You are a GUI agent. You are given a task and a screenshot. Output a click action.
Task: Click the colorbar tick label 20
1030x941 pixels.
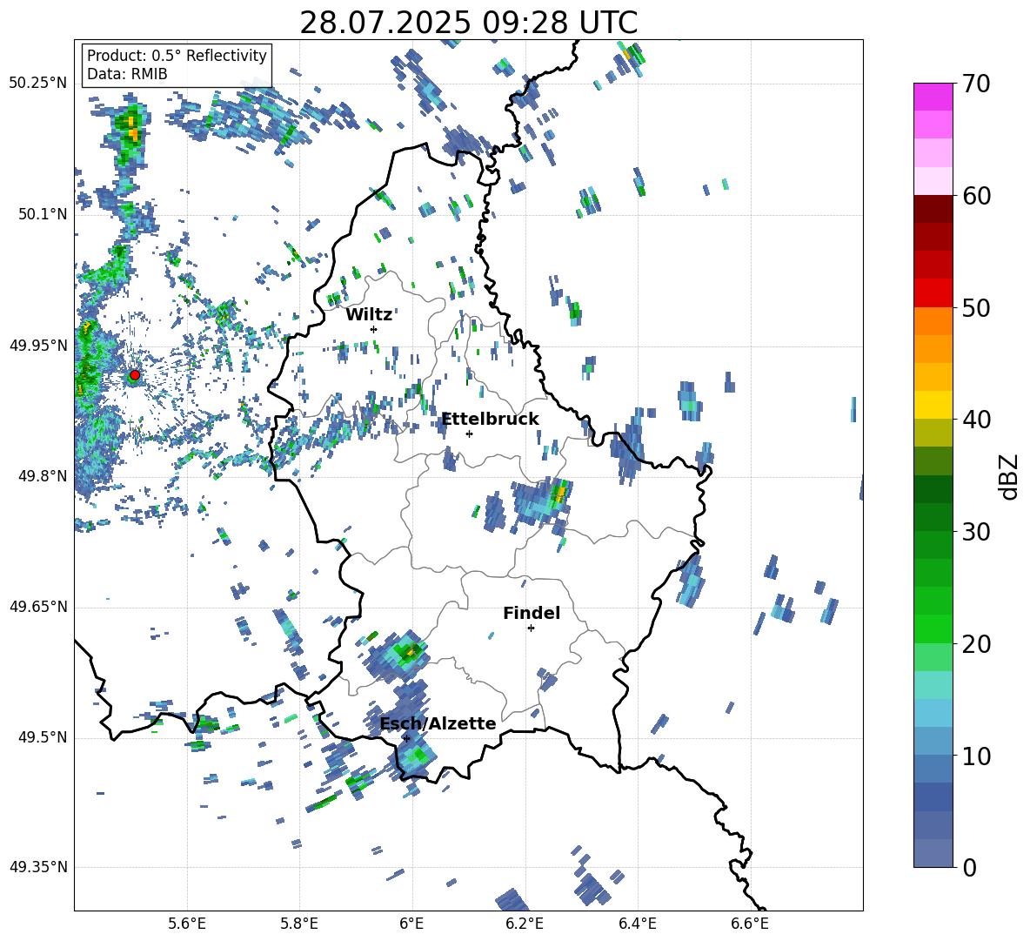(x=976, y=644)
